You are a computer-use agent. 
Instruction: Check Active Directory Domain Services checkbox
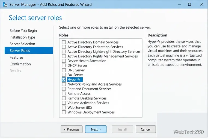coord(64,42)
